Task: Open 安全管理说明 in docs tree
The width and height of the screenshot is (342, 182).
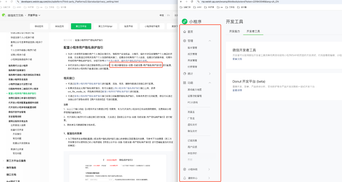Action: pos(15,116)
